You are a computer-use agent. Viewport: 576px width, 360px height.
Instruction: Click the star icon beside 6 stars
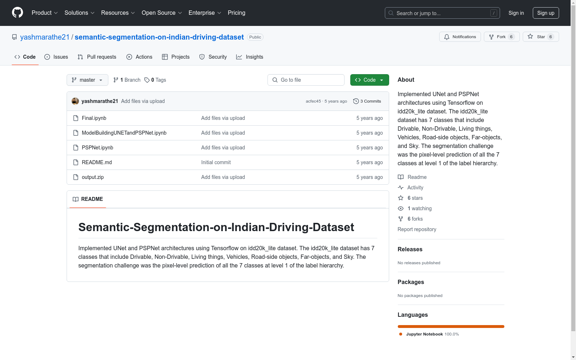[401, 198]
